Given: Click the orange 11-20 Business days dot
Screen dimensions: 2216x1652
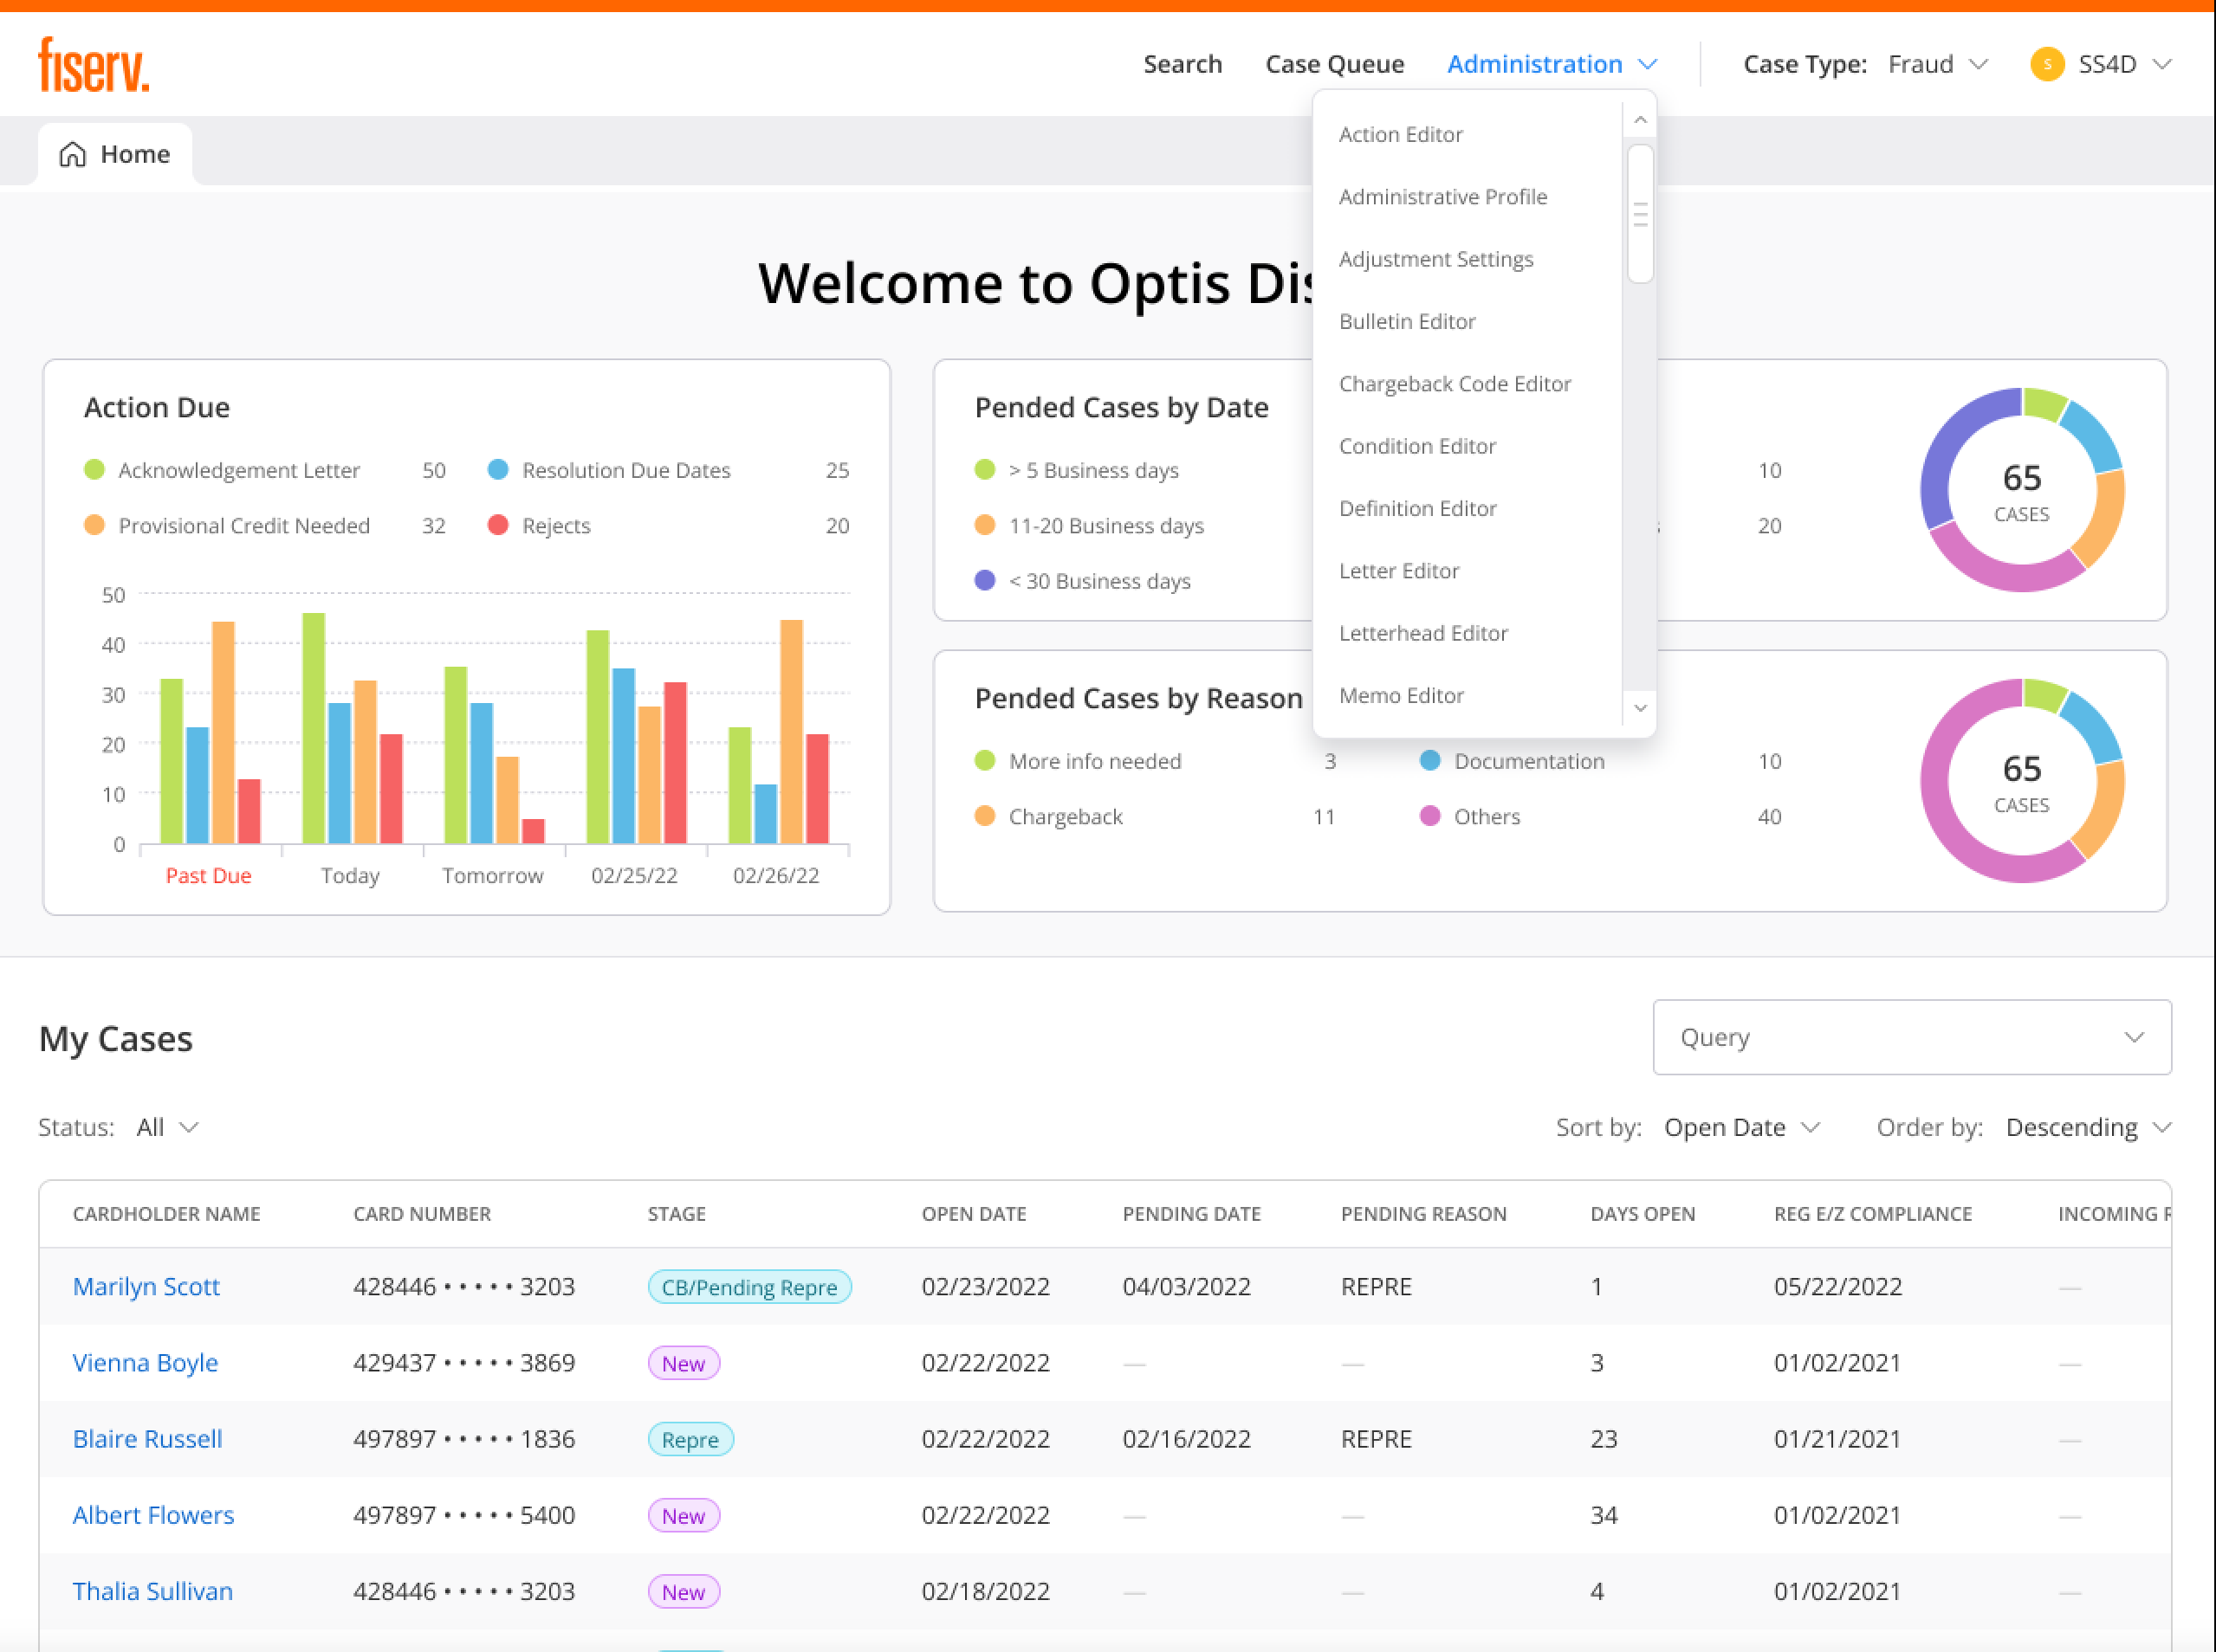Looking at the screenshot, I should click(984, 525).
